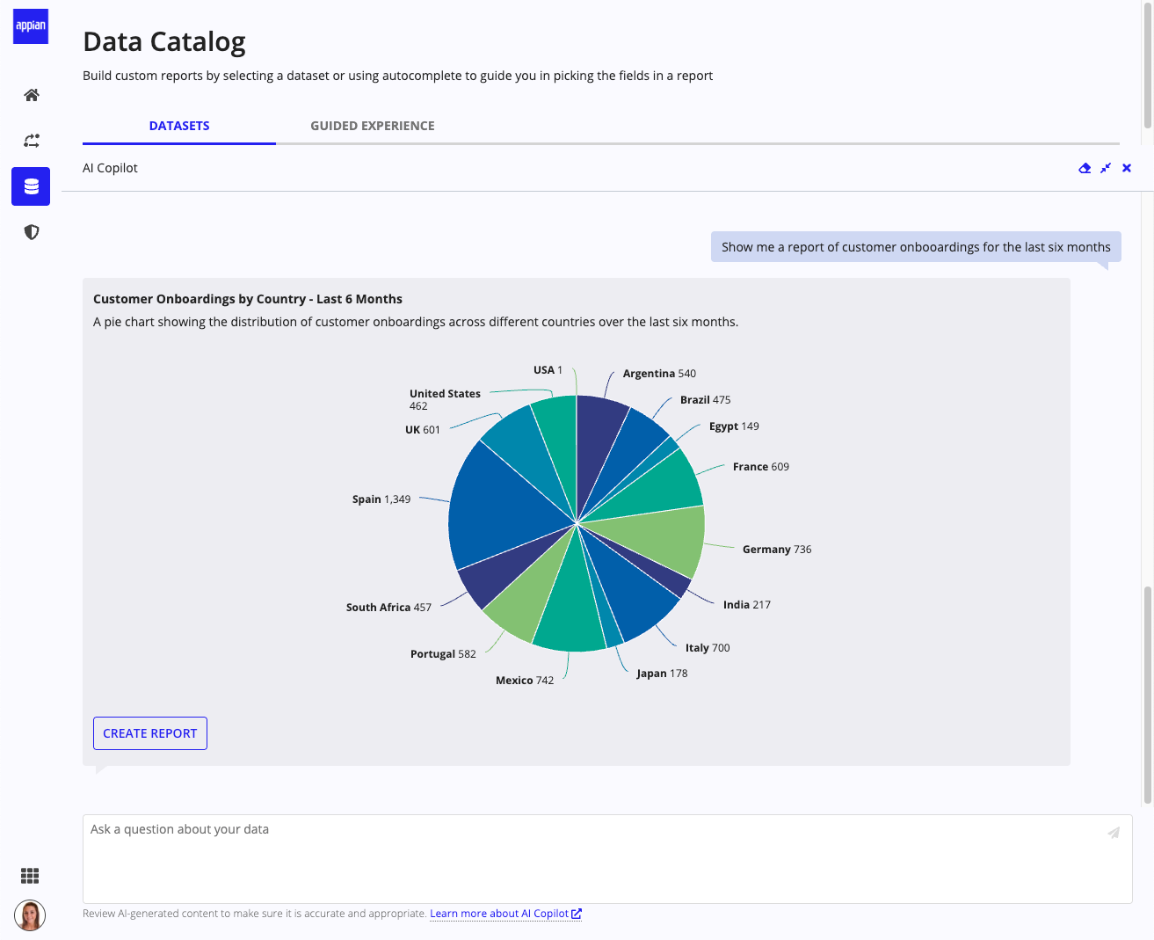
Task: Click the 'USA 1' chart label
Action: click(x=548, y=370)
